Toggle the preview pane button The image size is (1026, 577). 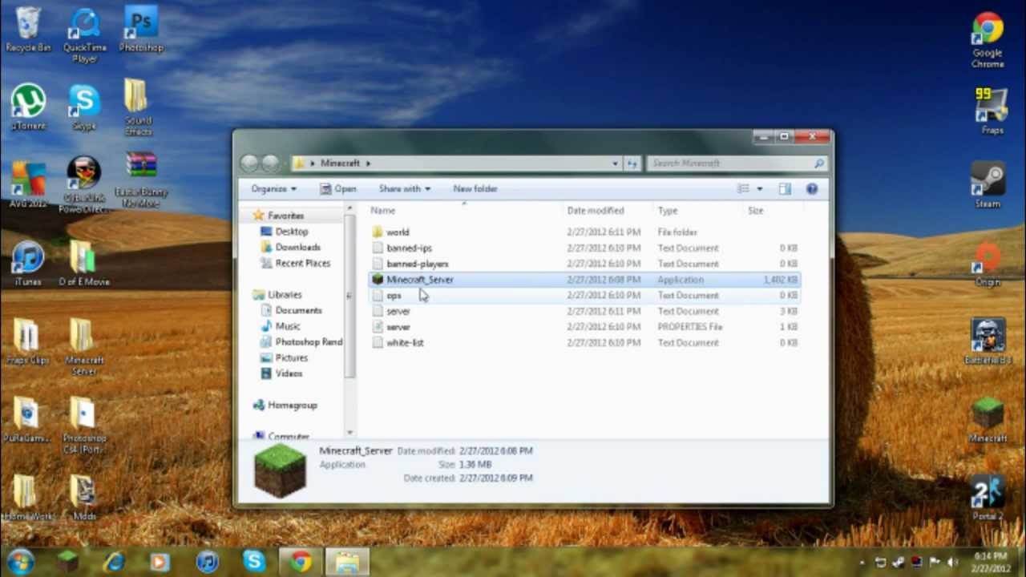(x=785, y=188)
